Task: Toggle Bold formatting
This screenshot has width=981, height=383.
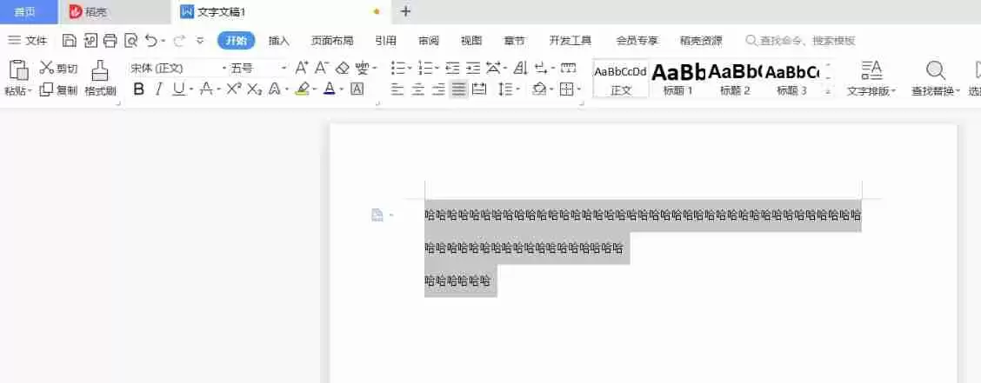Action: 139,89
